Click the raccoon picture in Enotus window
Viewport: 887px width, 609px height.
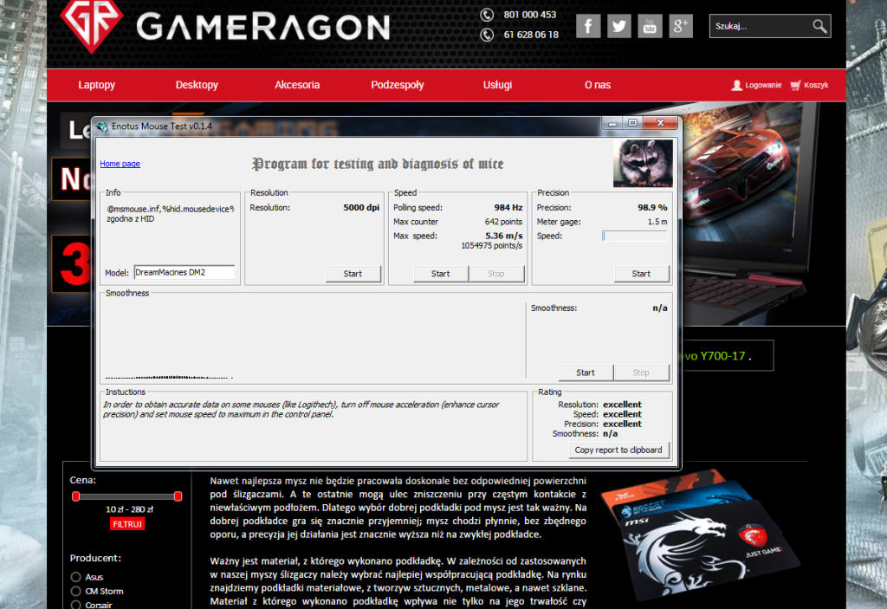[x=643, y=164]
